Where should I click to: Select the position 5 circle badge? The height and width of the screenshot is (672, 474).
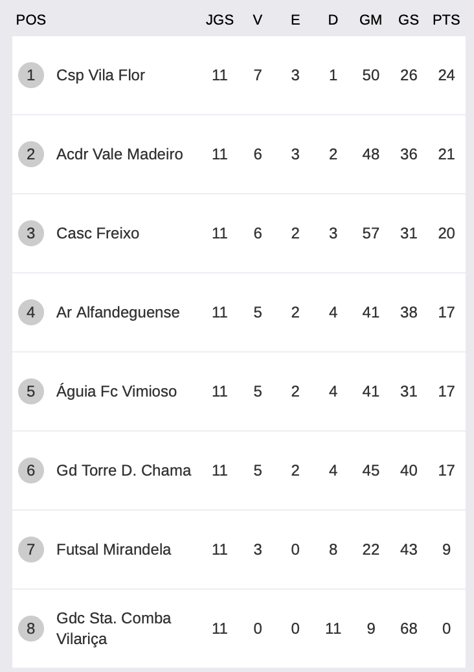31,391
